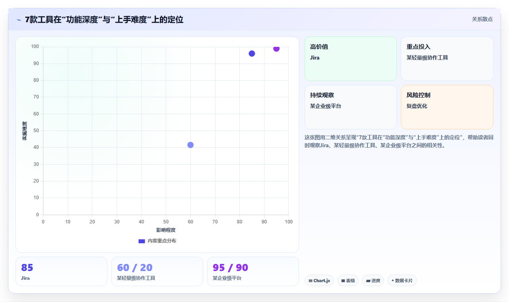The width and height of the screenshot is (509, 302).
Task: Click the description paragraph below cards
Action: pos(399,141)
